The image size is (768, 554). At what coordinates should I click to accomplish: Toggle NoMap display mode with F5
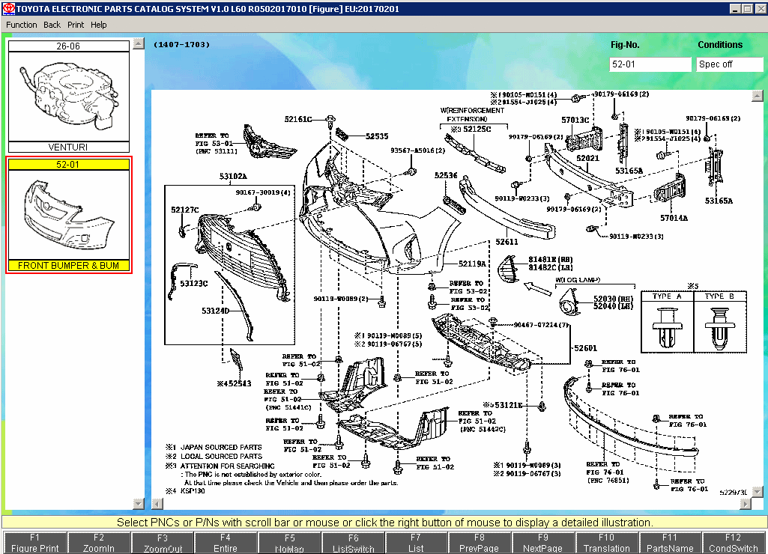tap(289, 541)
